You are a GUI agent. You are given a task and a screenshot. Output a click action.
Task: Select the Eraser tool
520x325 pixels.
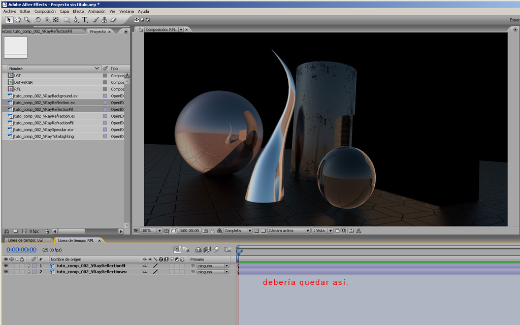tap(113, 20)
